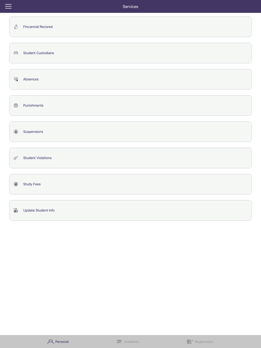Switch to the Personal tab
261x348 pixels.
[x=58, y=341]
